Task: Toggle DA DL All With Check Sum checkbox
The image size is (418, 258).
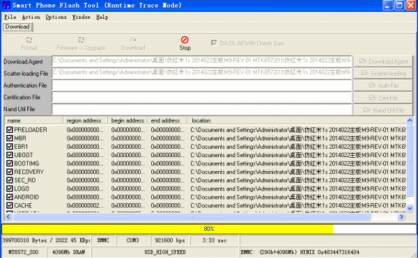Action: 214,43
